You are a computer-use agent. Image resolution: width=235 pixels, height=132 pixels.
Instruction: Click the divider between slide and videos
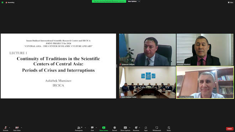click(x=117, y=66)
